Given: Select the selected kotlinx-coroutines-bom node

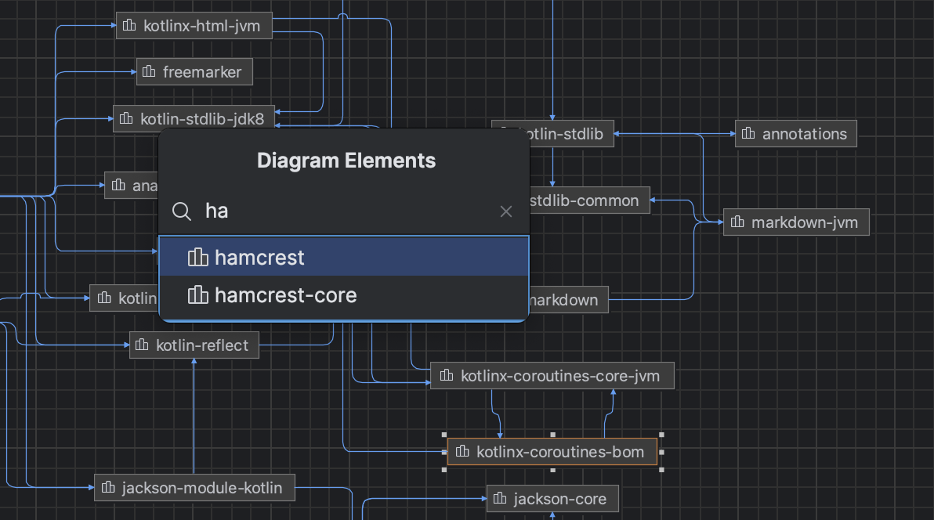Looking at the screenshot, I should pyautogui.click(x=552, y=451).
